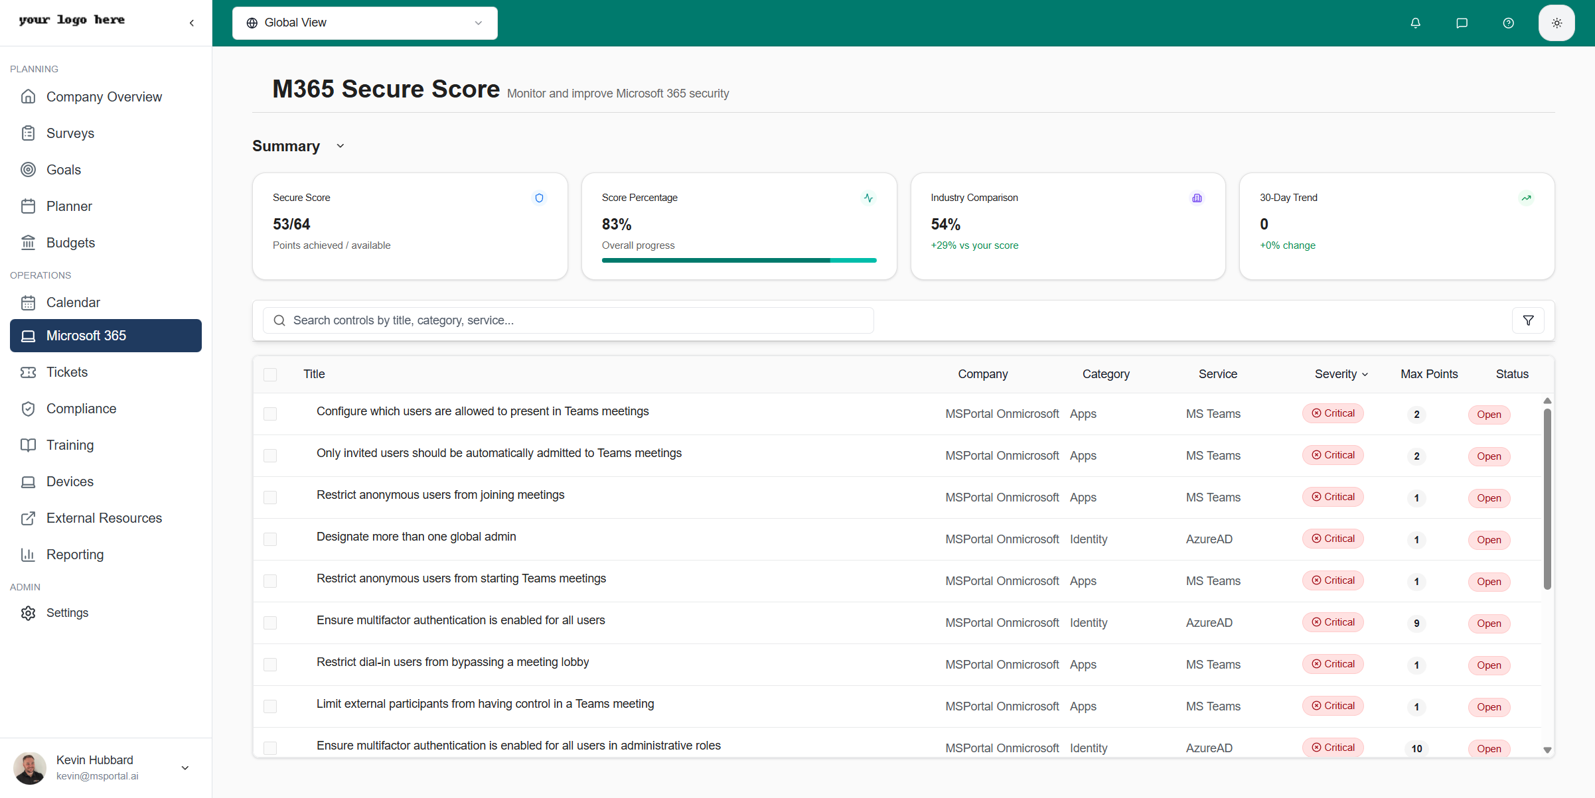Open the filter options beside the search bar

[1528, 320]
